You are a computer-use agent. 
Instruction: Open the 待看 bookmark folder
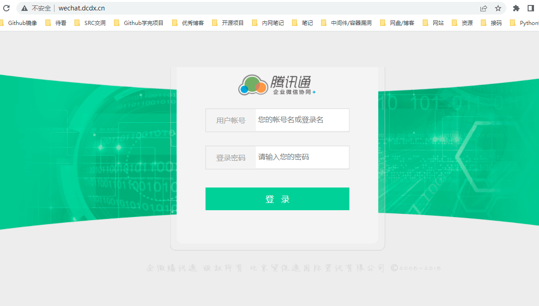(x=56, y=23)
